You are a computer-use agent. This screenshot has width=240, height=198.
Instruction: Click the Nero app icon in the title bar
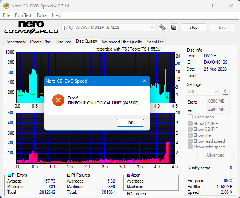[6, 6]
